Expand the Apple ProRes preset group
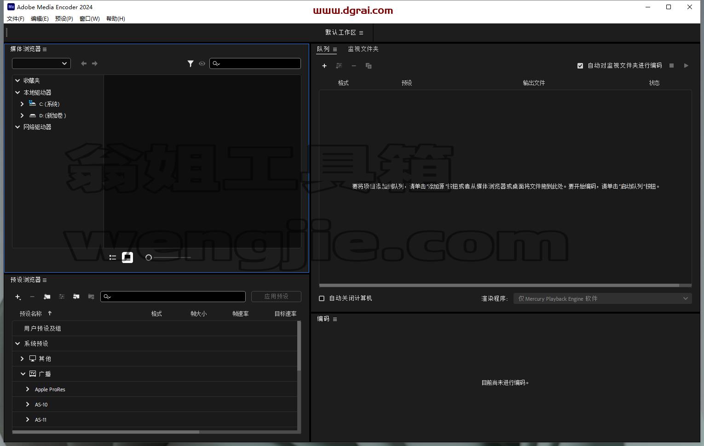Screen dimensions: 704x446 pos(28,389)
